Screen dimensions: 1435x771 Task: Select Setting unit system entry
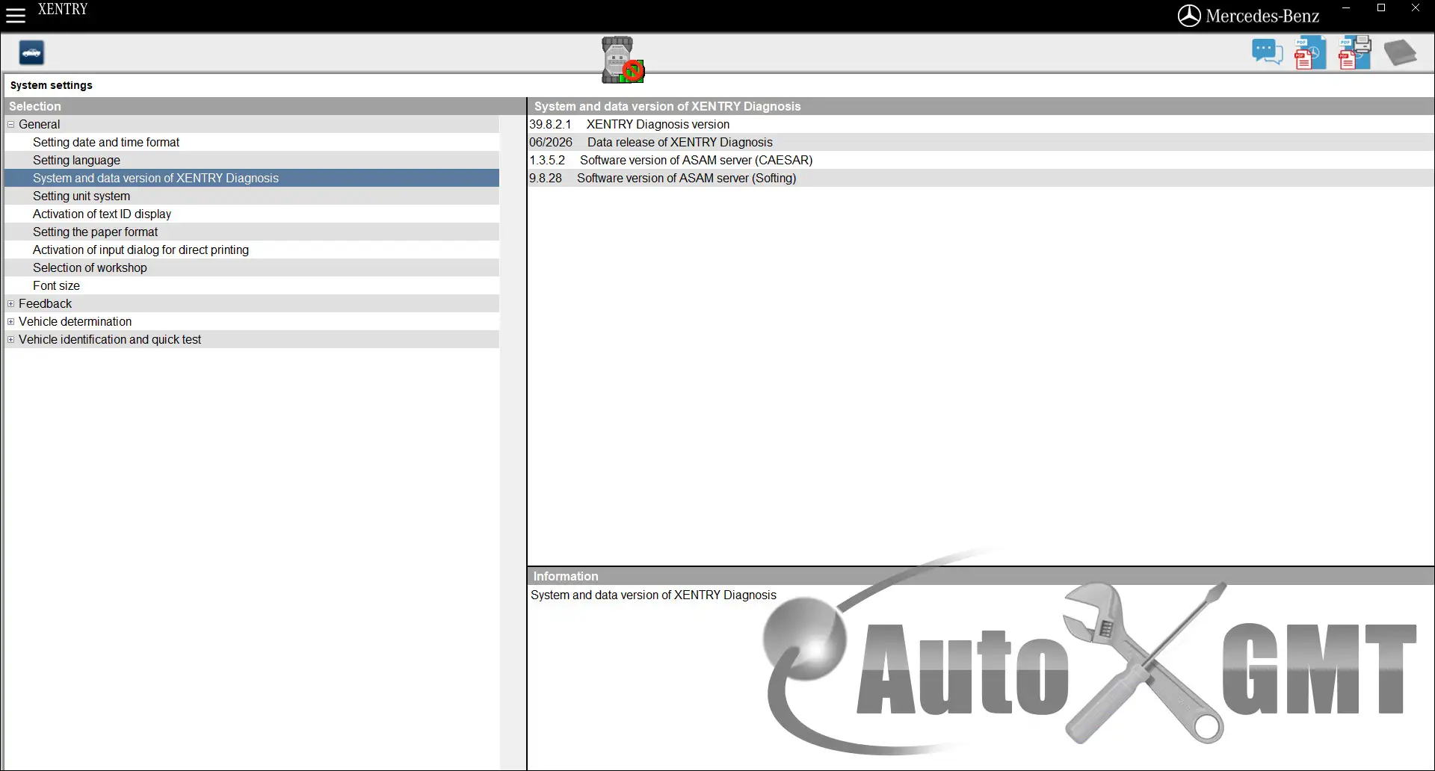tap(252, 196)
